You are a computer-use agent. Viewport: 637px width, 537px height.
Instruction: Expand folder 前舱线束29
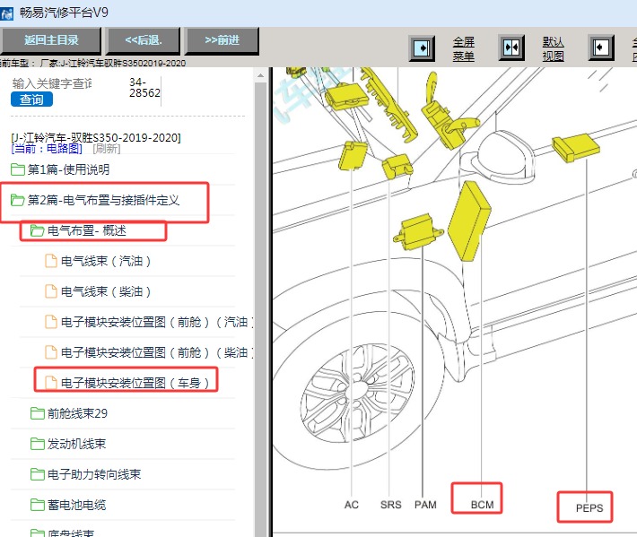[x=77, y=413]
